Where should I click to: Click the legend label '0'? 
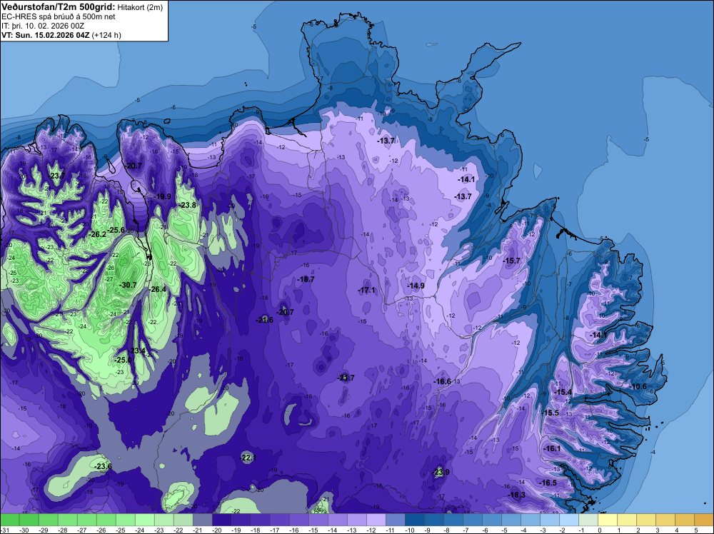click(599, 530)
